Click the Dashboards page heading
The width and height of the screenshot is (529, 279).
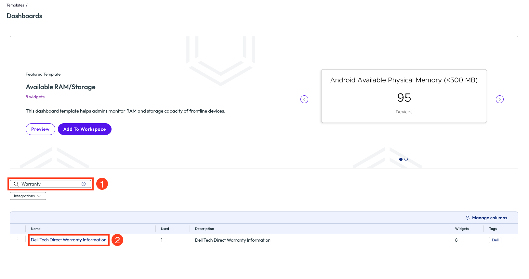(24, 16)
